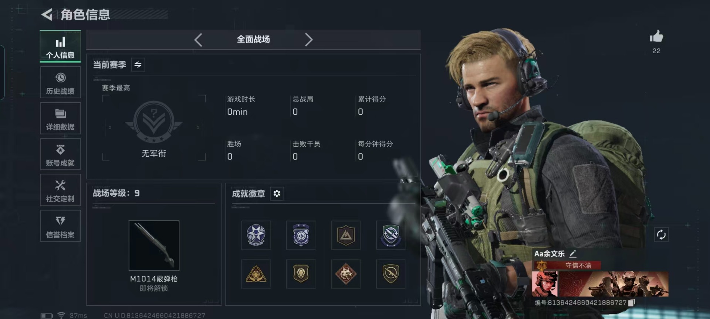The height and width of the screenshot is (319, 710).
Task: Select the M1014霰弹枪 weapon thumbnail
Action: 154,246
